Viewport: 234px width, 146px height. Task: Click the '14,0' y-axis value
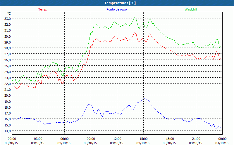pyautogui.click(x=8, y=131)
